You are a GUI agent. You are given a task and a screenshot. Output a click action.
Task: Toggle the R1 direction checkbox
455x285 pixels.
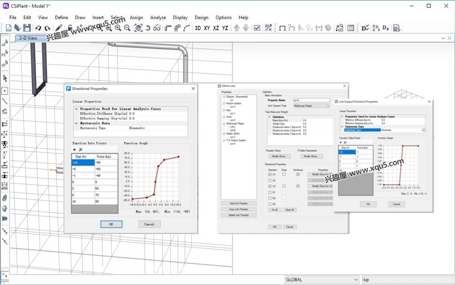270,192
